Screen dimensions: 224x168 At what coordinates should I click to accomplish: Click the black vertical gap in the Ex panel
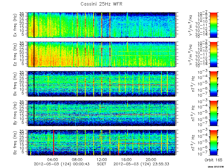tap(34, 25)
